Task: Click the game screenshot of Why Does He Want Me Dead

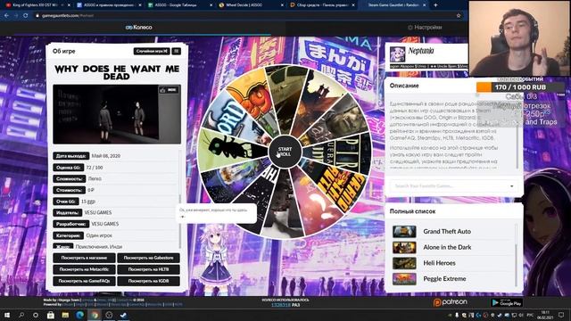Action: pos(117,114)
